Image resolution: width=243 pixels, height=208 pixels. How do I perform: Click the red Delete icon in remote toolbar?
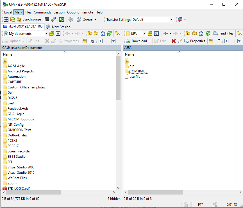[174, 41]
